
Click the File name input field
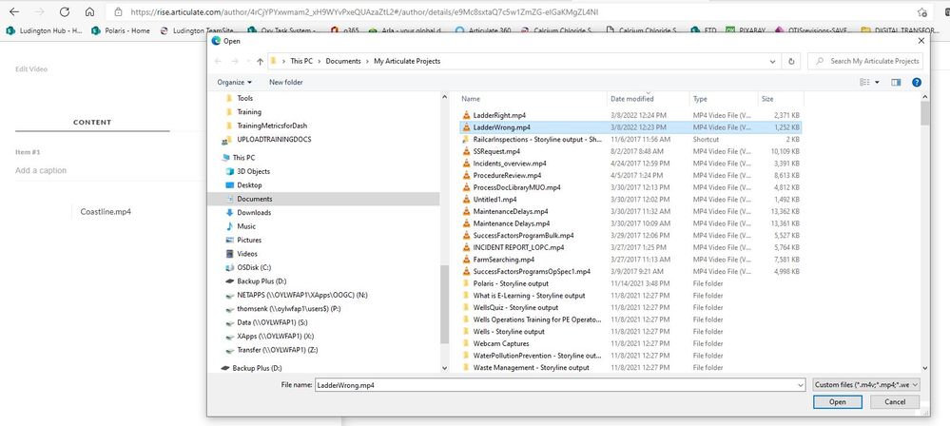pos(561,385)
